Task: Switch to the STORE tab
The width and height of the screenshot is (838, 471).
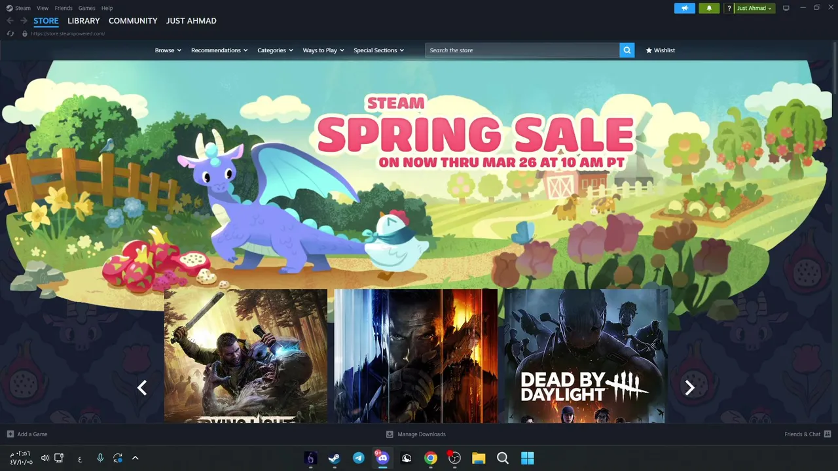Action: coord(46,21)
